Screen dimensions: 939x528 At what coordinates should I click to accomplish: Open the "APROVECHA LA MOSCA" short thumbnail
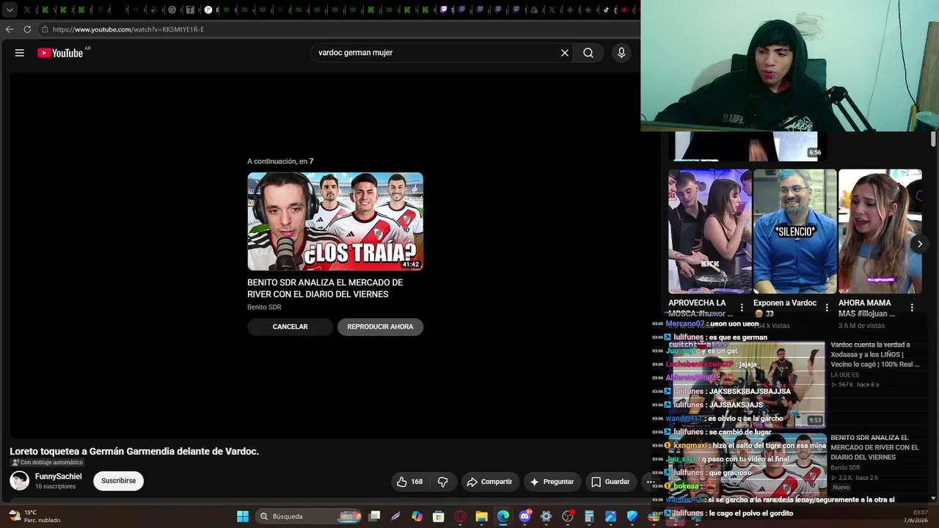(709, 231)
